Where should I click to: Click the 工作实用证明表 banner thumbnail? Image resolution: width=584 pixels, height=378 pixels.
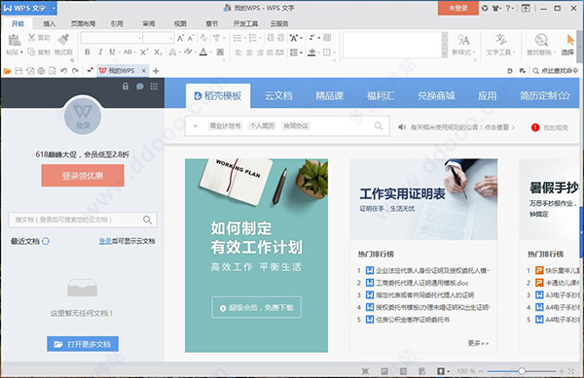423,199
